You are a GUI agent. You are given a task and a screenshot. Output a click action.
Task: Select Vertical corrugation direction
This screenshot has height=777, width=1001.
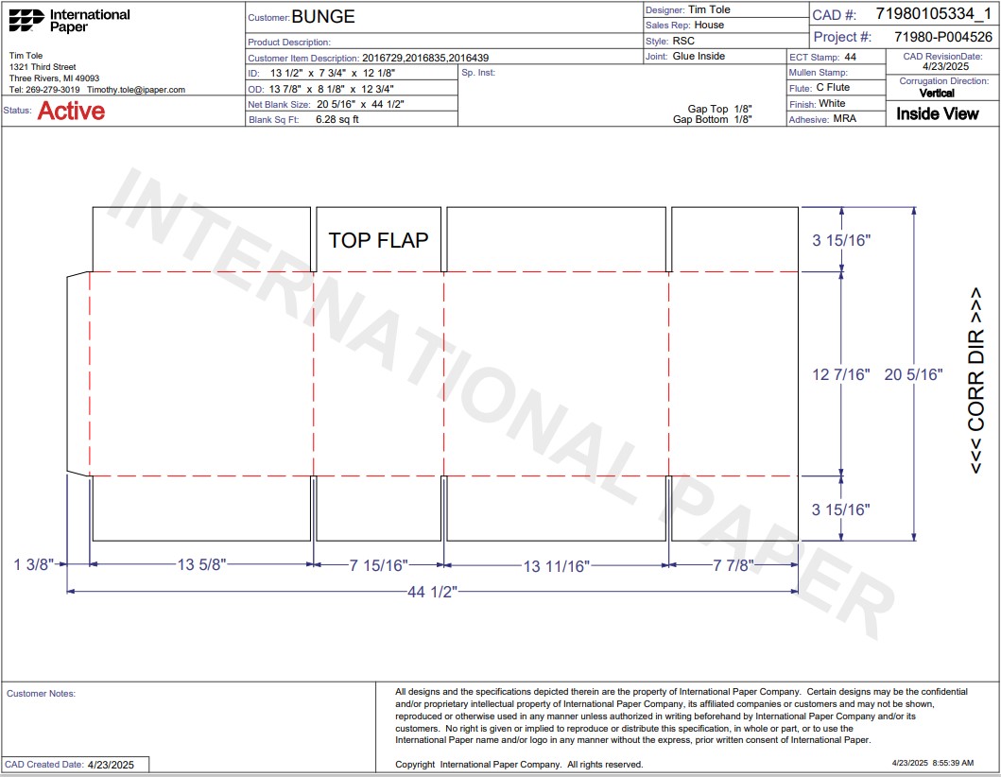tap(937, 94)
